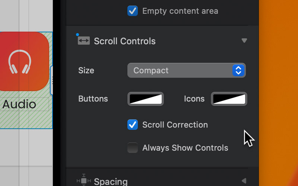This screenshot has height=186, width=298.
Task: Click the Spacing section icon
Action: [84, 180]
